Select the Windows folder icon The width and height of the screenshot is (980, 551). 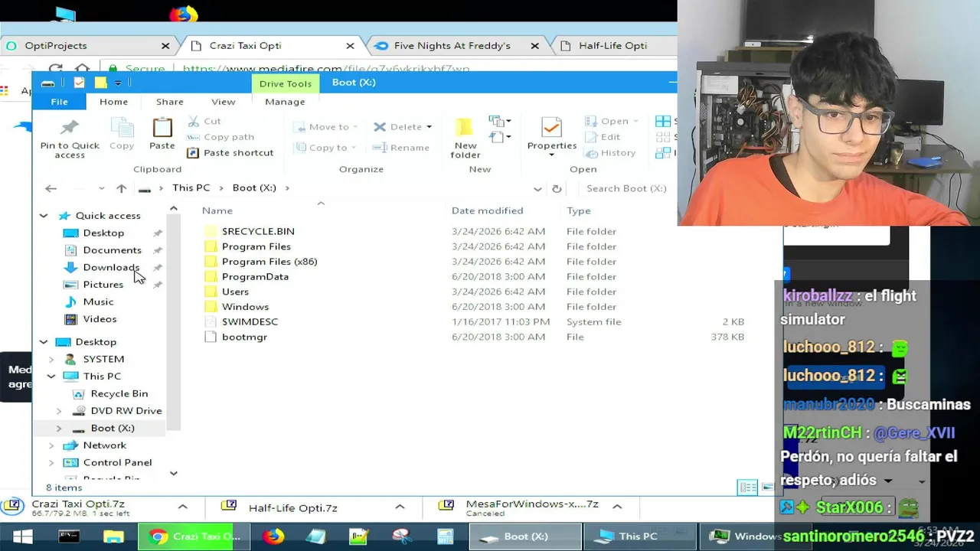click(211, 307)
